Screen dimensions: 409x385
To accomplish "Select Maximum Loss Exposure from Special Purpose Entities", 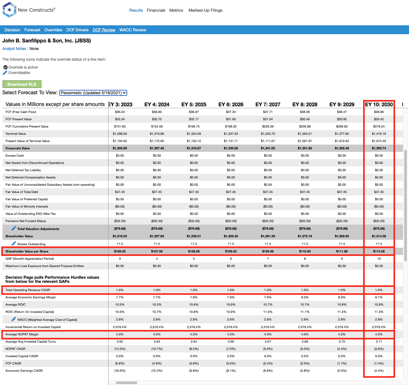I will pos(45,266).
